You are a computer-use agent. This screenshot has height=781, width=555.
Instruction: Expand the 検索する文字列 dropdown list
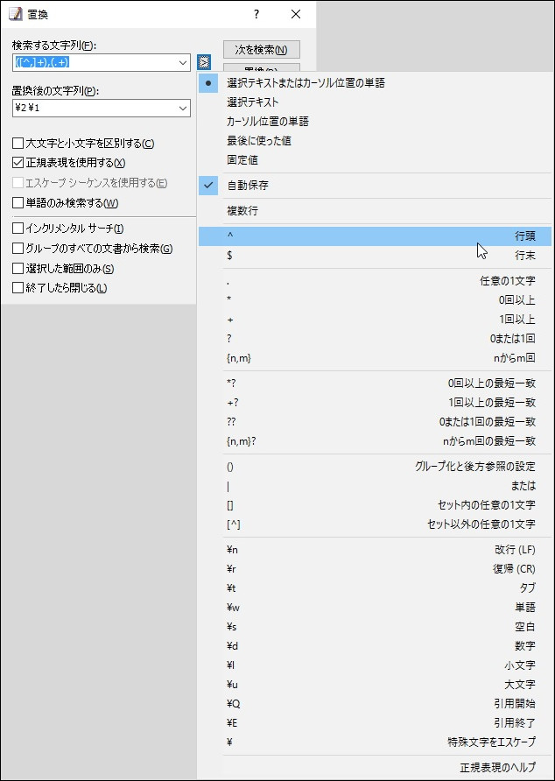pos(182,63)
